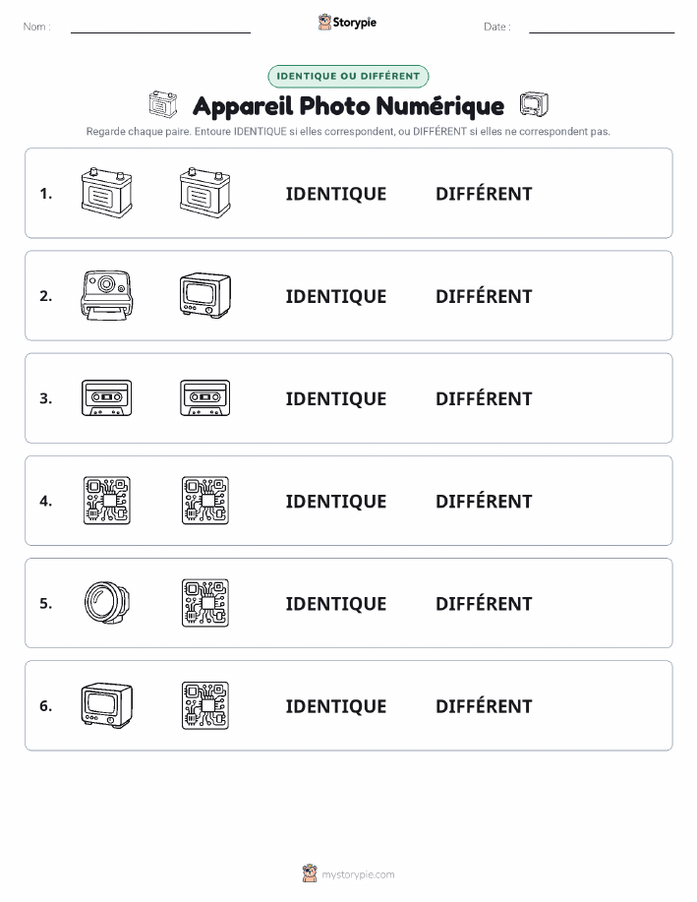Click the Nom input line
Viewport: 697px width, 902px height.
click(160, 27)
